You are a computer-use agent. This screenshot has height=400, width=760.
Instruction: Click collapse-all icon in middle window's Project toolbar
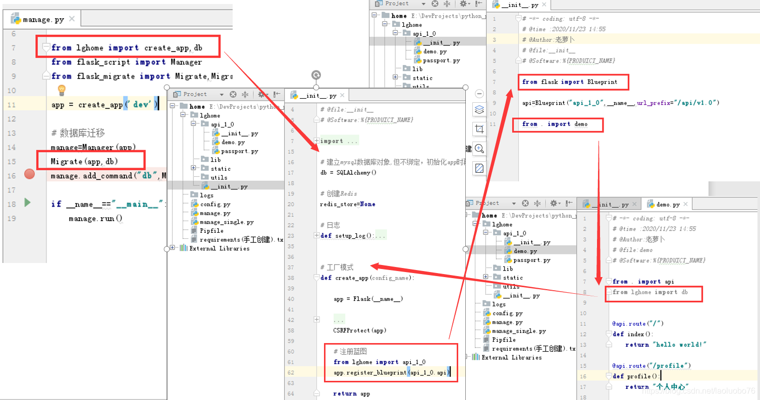(x=245, y=94)
